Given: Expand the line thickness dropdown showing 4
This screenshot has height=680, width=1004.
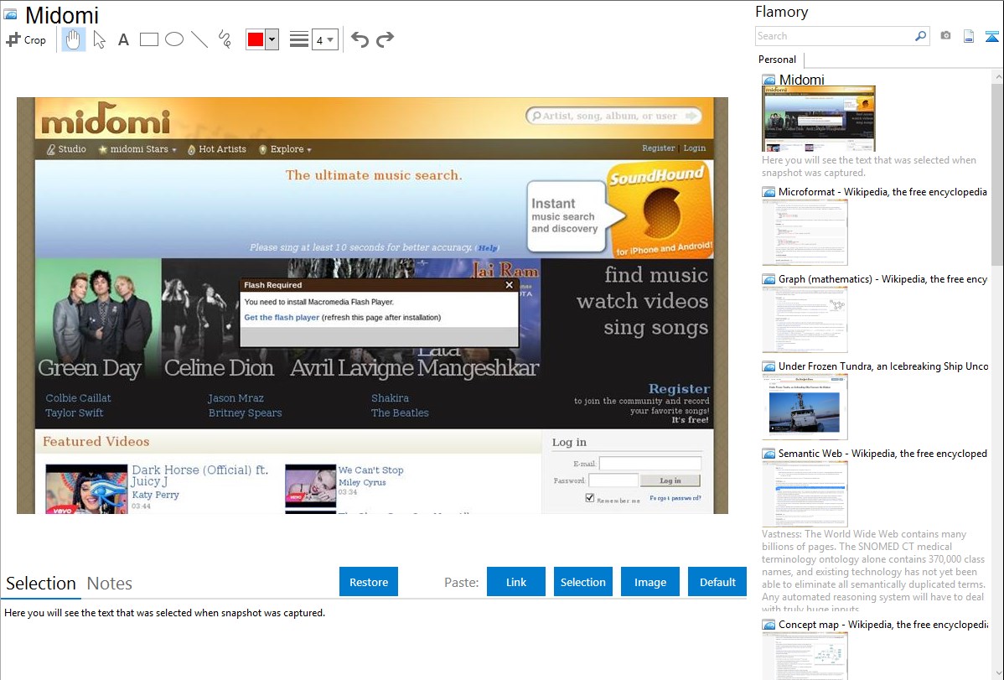Looking at the screenshot, I should pyautogui.click(x=324, y=39).
